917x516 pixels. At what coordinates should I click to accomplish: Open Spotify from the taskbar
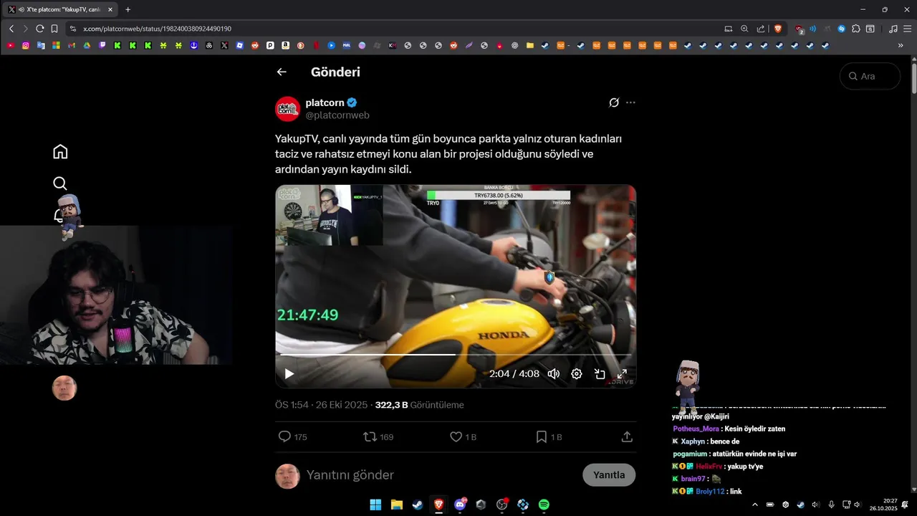point(544,505)
